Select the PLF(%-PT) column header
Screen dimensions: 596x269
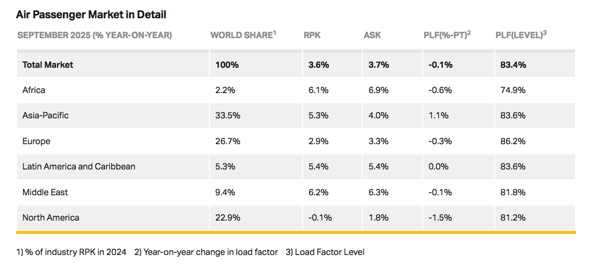447,35
